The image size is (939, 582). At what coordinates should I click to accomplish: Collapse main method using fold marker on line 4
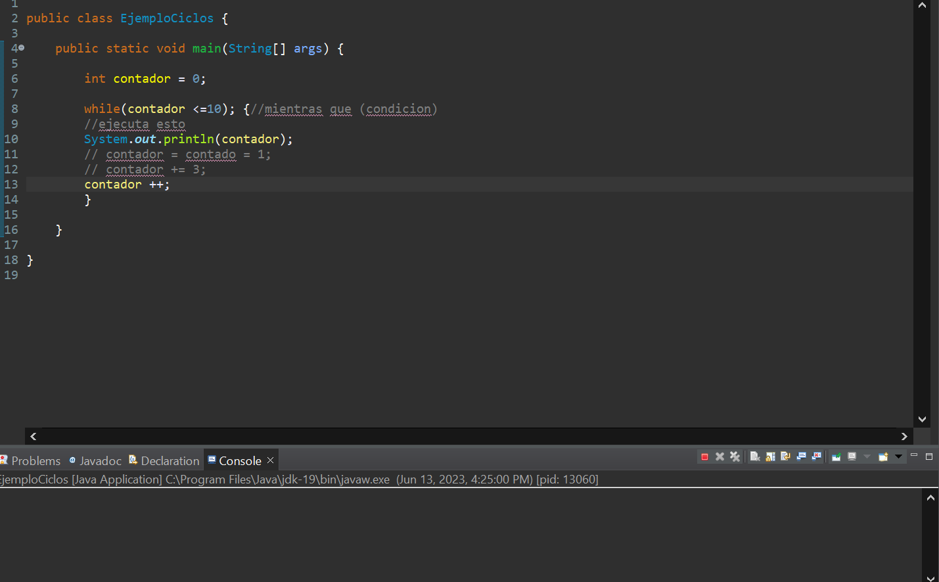coord(22,48)
